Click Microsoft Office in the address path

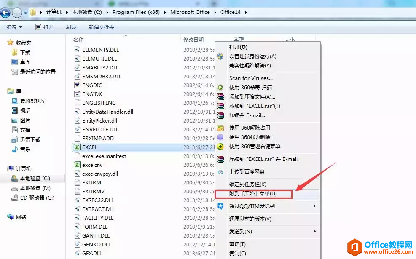pos(190,12)
